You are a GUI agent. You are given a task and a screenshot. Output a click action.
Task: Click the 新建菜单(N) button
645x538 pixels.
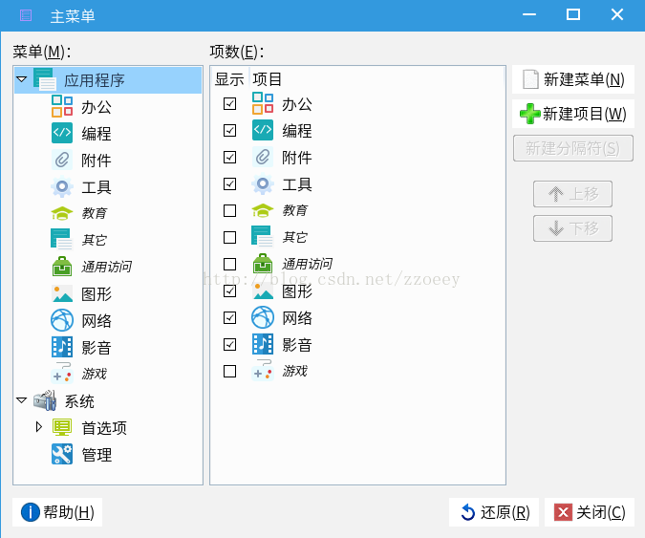point(573,79)
